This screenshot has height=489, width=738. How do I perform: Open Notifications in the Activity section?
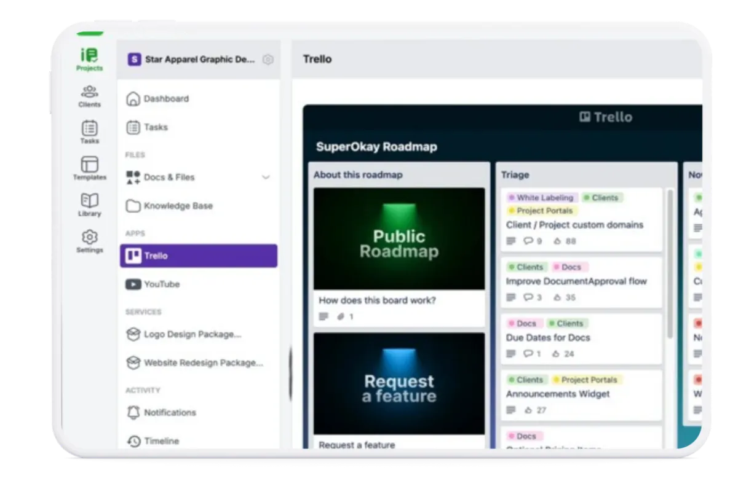coord(199,412)
